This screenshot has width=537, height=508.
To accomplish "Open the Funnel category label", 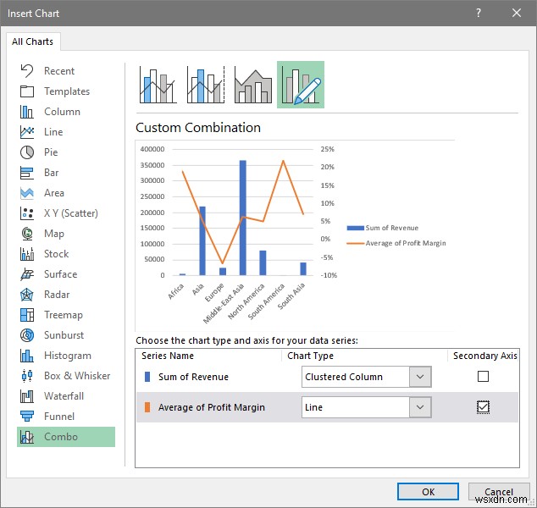I will point(59,417).
